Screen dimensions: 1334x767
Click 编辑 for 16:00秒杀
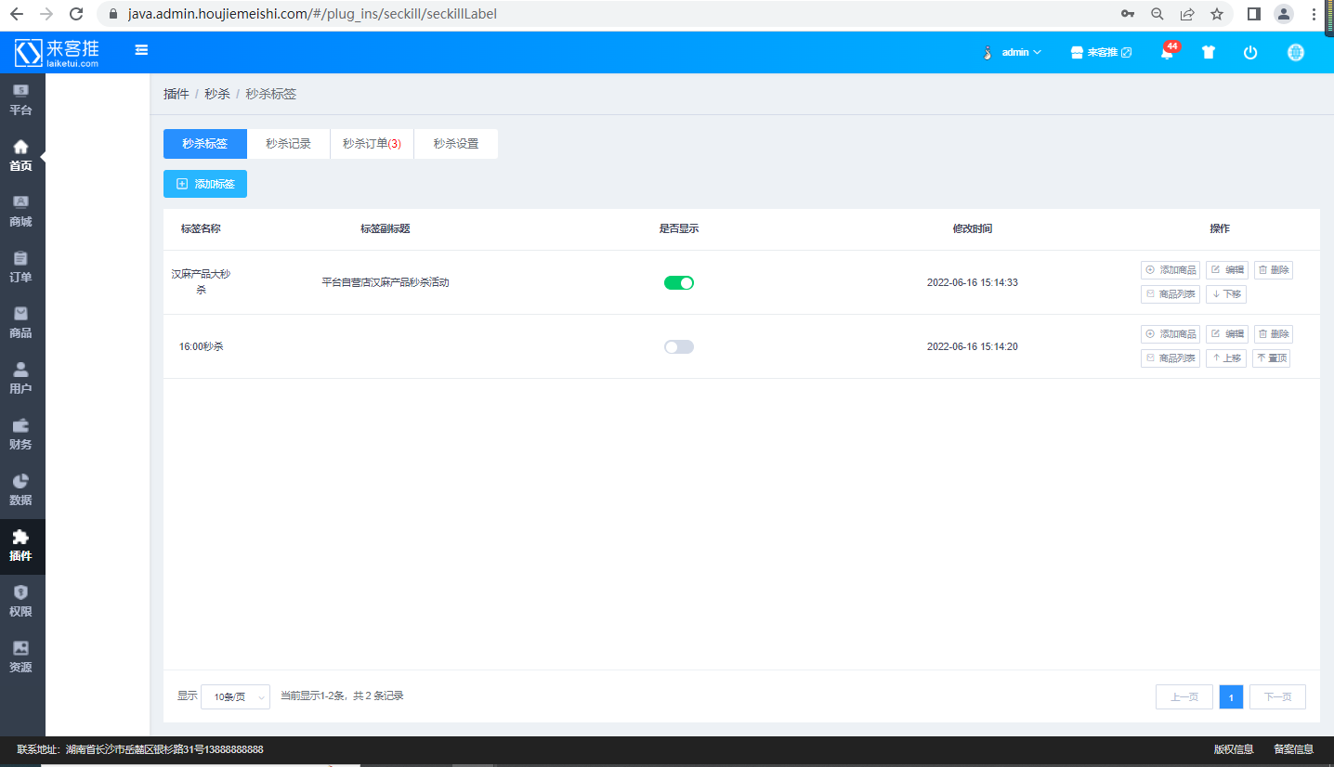(x=1227, y=334)
